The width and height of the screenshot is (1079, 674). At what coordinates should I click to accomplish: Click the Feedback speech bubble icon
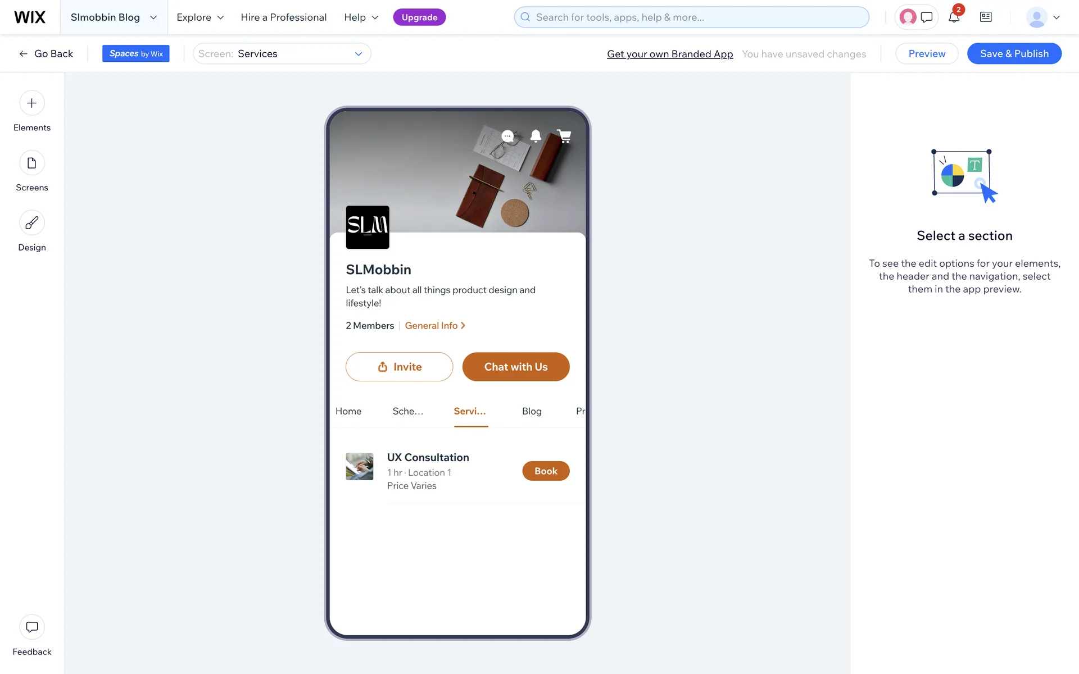[x=32, y=627]
